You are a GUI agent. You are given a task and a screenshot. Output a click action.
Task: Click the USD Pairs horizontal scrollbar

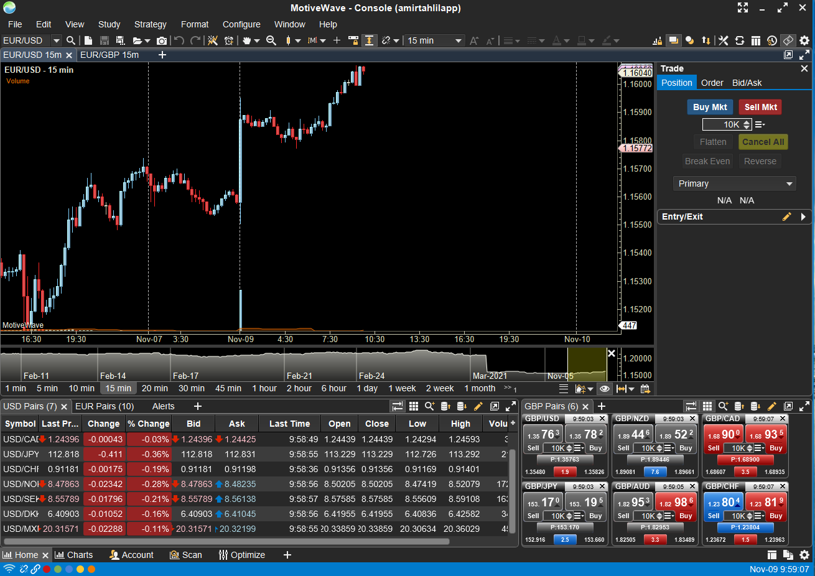point(225,541)
